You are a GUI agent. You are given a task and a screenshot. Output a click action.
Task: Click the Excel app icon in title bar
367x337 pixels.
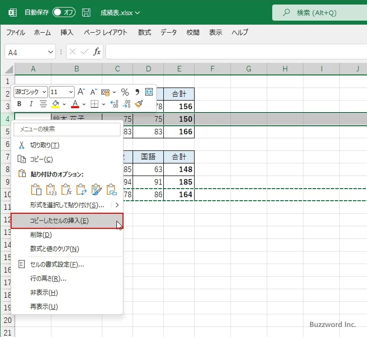click(x=13, y=13)
